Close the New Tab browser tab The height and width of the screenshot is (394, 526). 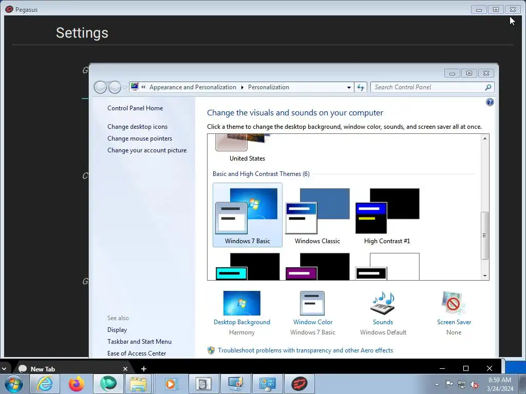pos(125,369)
